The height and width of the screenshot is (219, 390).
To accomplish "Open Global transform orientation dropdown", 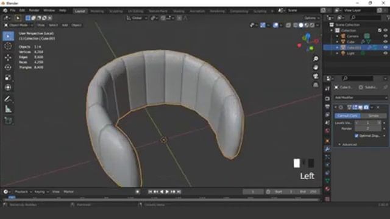I will click(x=136, y=18).
